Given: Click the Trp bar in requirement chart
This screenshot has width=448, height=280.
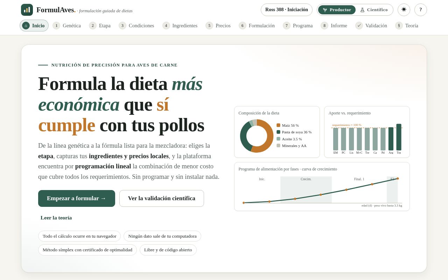Looking at the screenshot, I should click(x=399, y=137).
